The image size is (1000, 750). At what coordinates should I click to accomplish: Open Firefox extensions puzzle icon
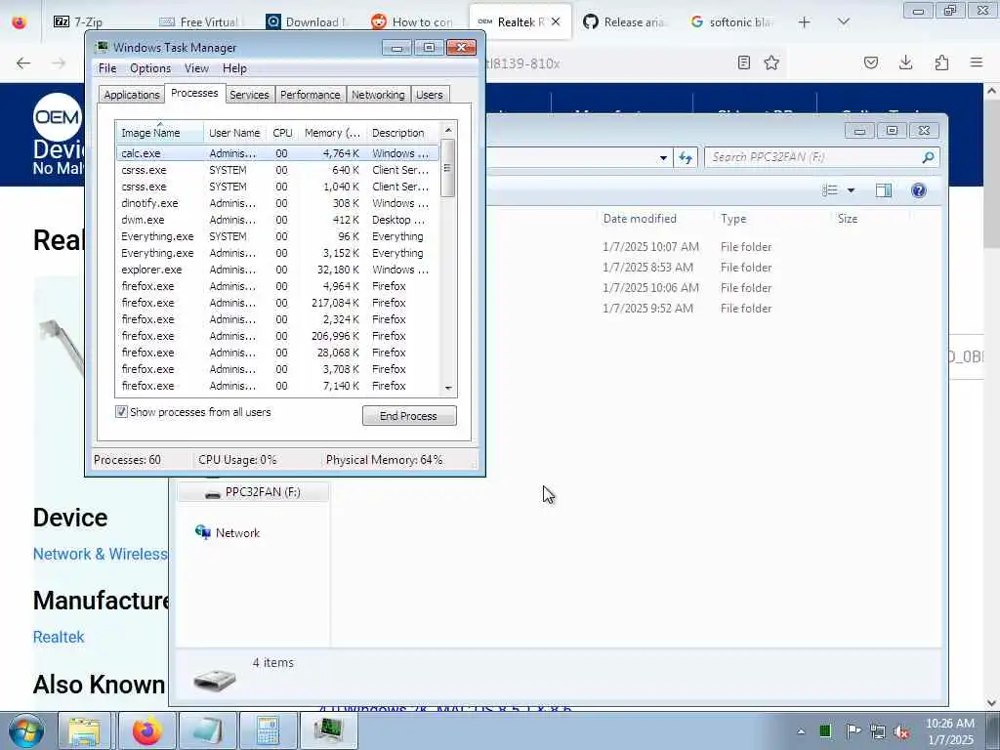pos(941,62)
